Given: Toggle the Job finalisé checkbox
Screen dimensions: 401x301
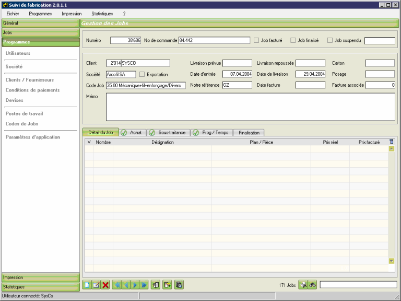Looking at the screenshot, I should [x=293, y=40].
